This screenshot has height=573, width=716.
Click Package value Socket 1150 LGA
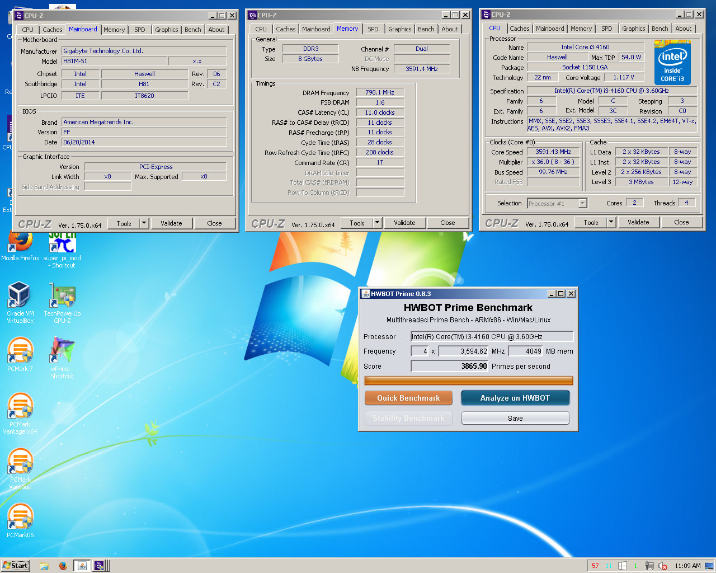click(x=585, y=67)
